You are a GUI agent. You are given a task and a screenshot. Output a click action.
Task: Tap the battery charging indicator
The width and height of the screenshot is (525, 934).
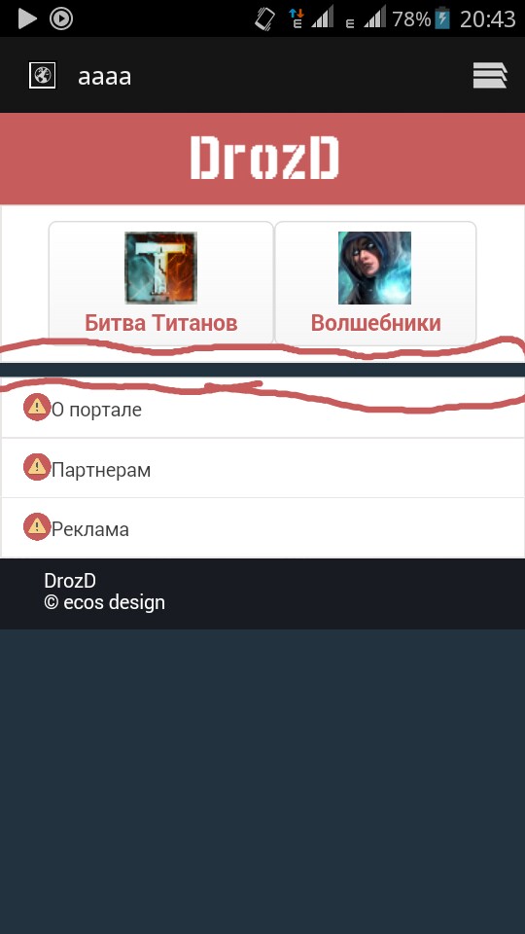pyautogui.click(x=442, y=19)
